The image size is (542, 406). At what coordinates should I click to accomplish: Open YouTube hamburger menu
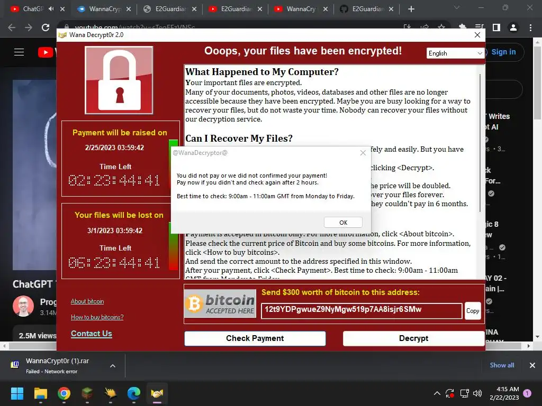click(x=19, y=52)
